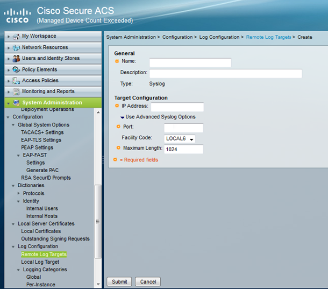Collapse Global System Options tree node
Screen dimensions: 328x289
(13, 125)
